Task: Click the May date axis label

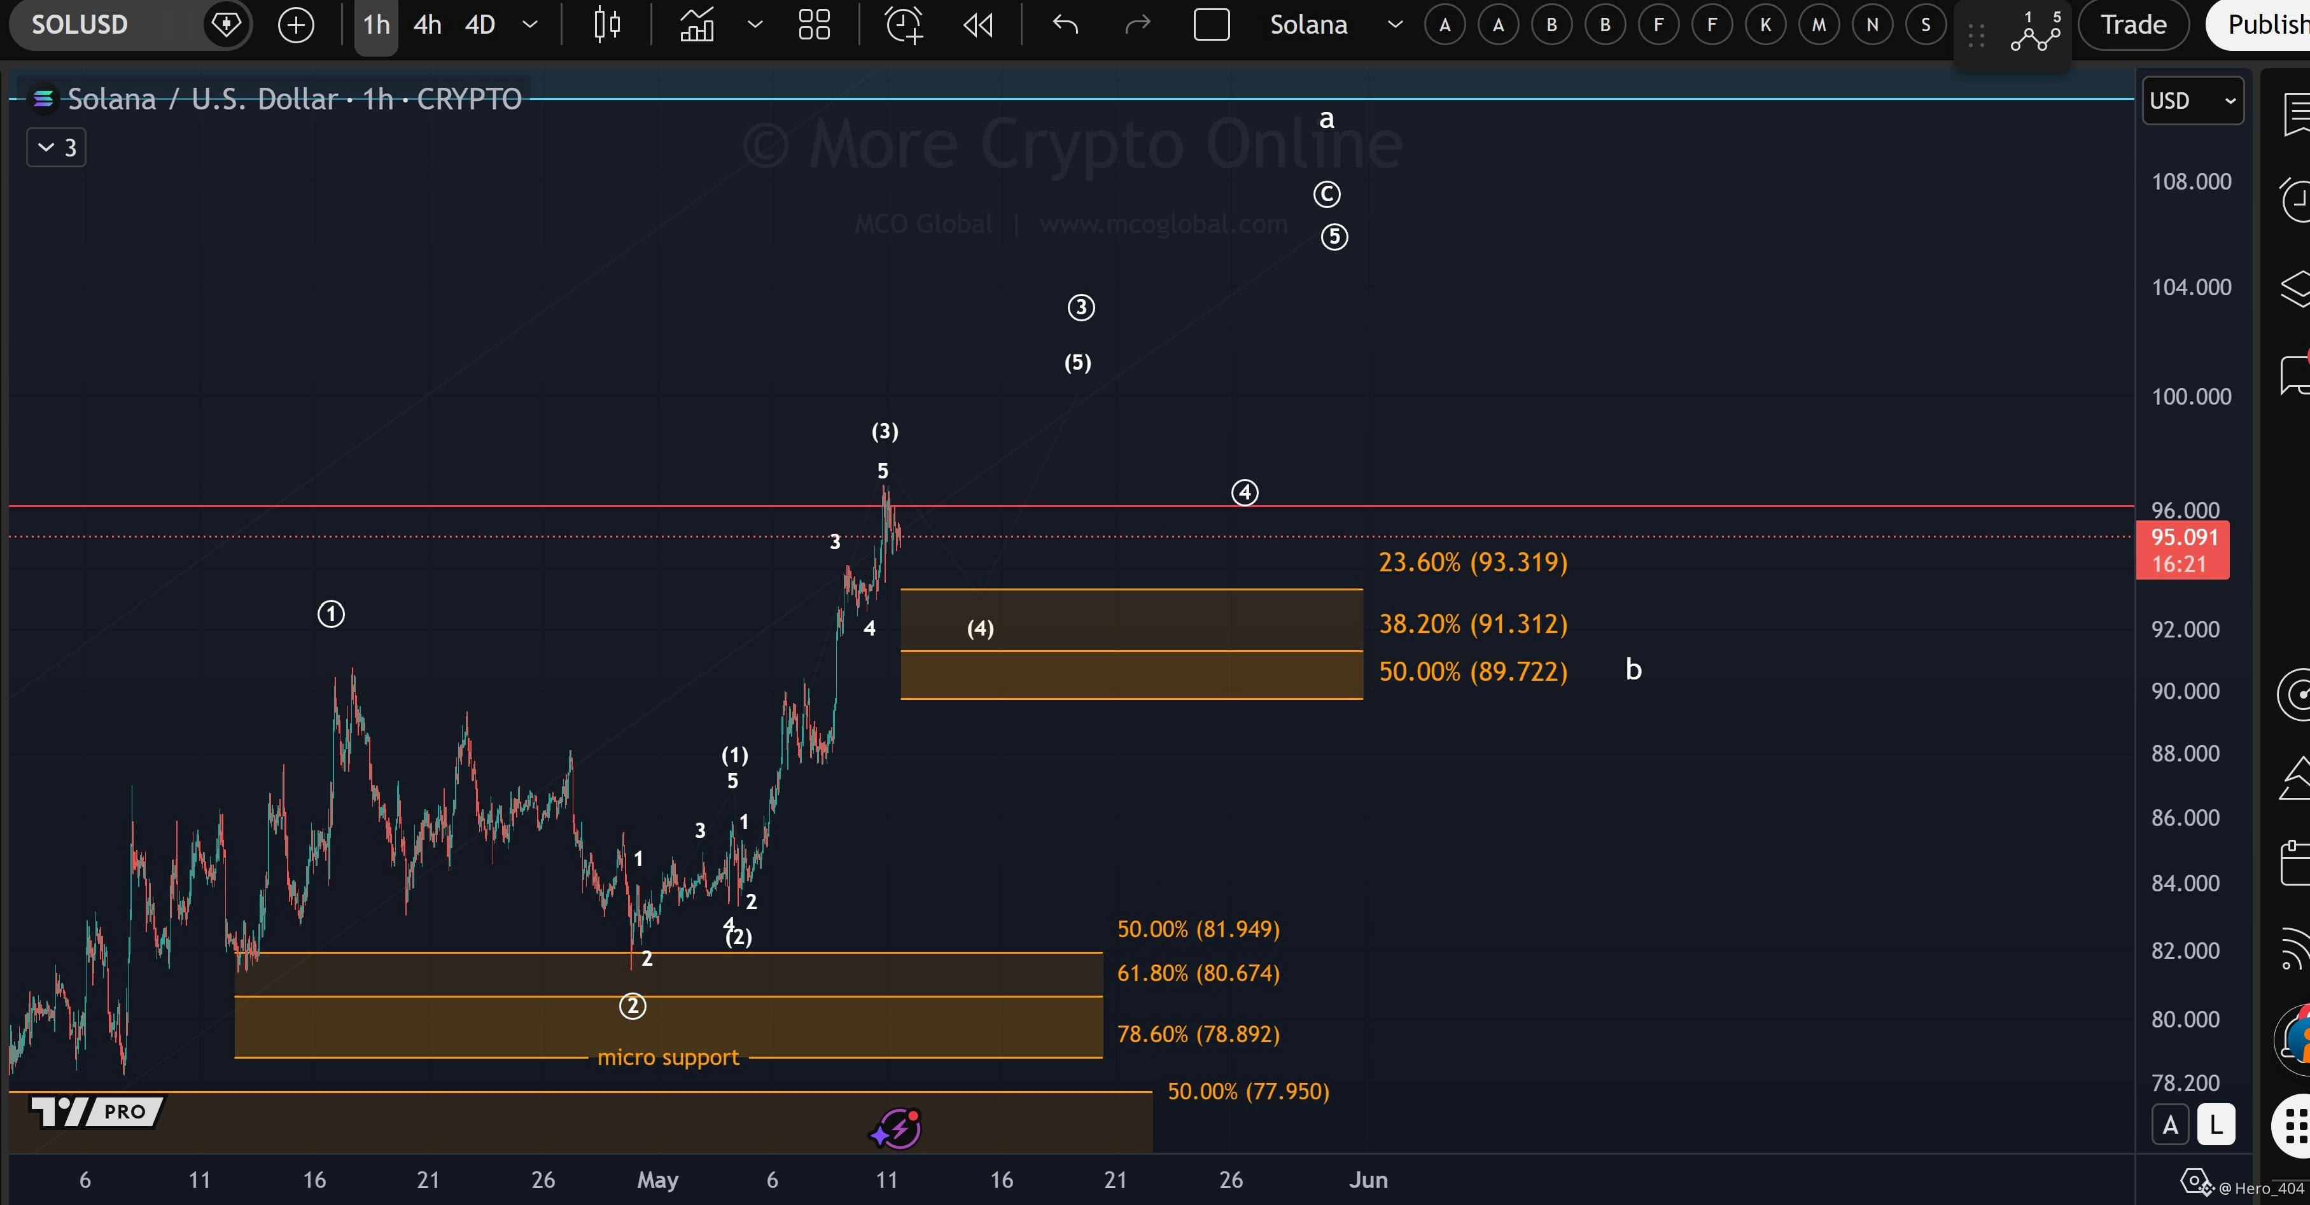Action: 657,1180
